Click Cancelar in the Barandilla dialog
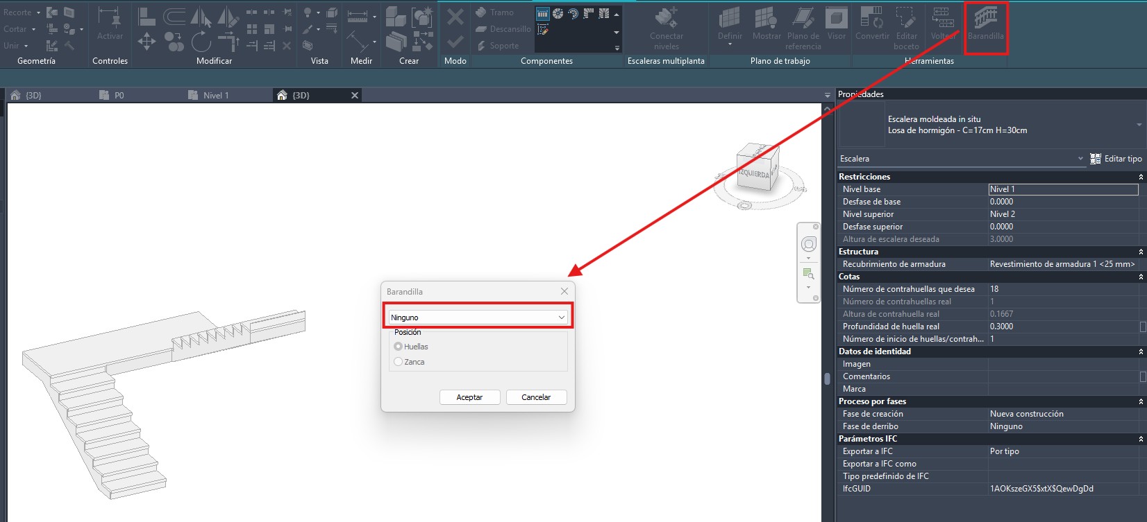Screen dimensions: 1147x522 [536, 397]
